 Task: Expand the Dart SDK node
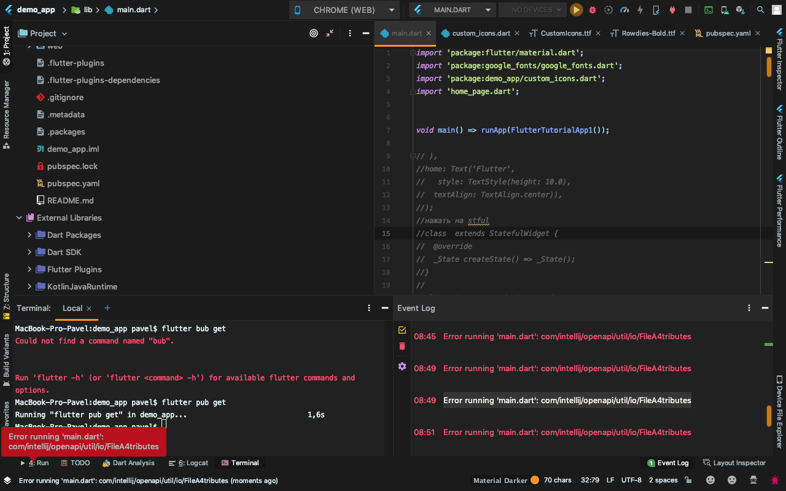[29, 252]
